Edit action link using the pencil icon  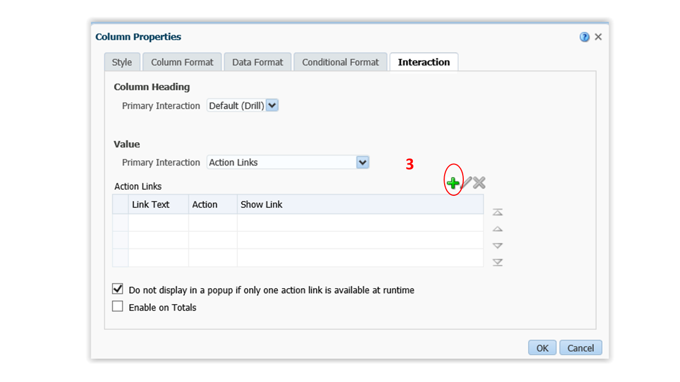(x=466, y=183)
